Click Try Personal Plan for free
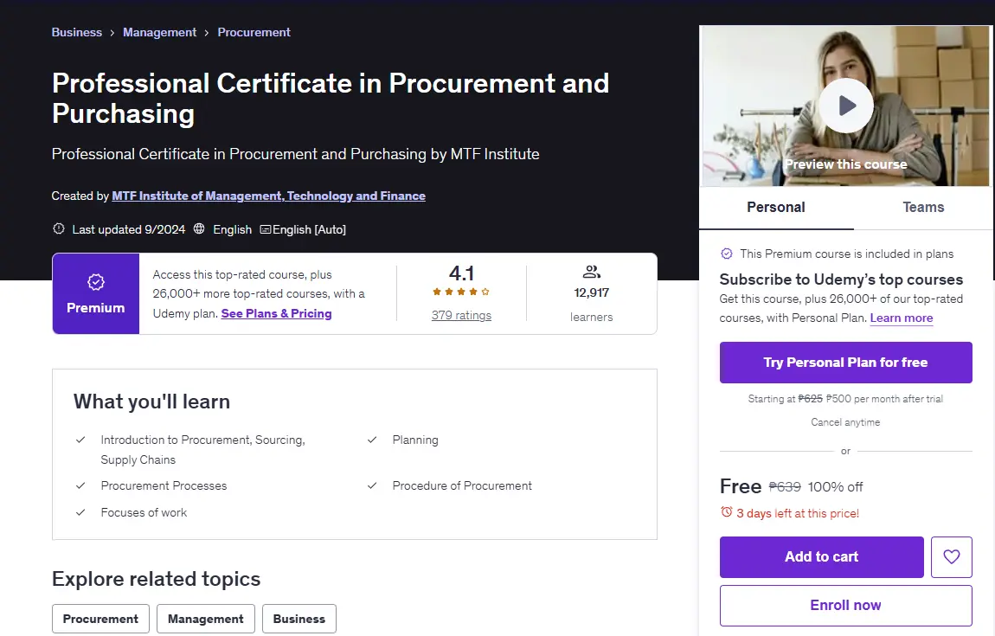995x636 pixels. point(846,363)
